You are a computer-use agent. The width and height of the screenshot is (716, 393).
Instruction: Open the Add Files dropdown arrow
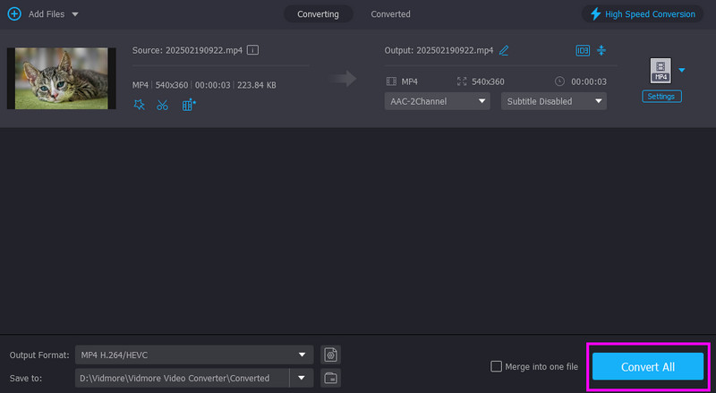tap(74, 14)
